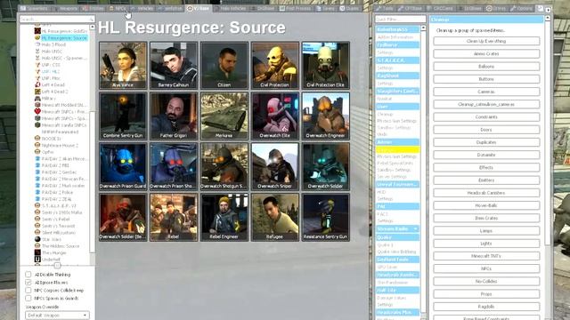This screenshot has width=570, height=320.
Task: Spawn the Overwatch Prison Guard
Action: pos(123,166)
